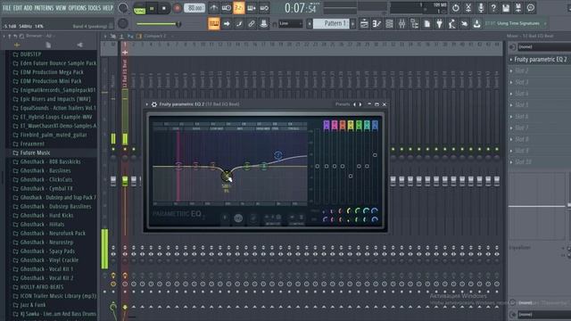Disable the 3-2-1 countdown before recording
The image size is (571, 321).
tap(239, 8)
